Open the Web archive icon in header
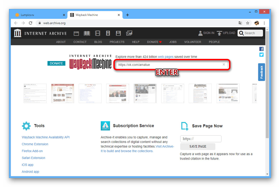 [76, 33]
